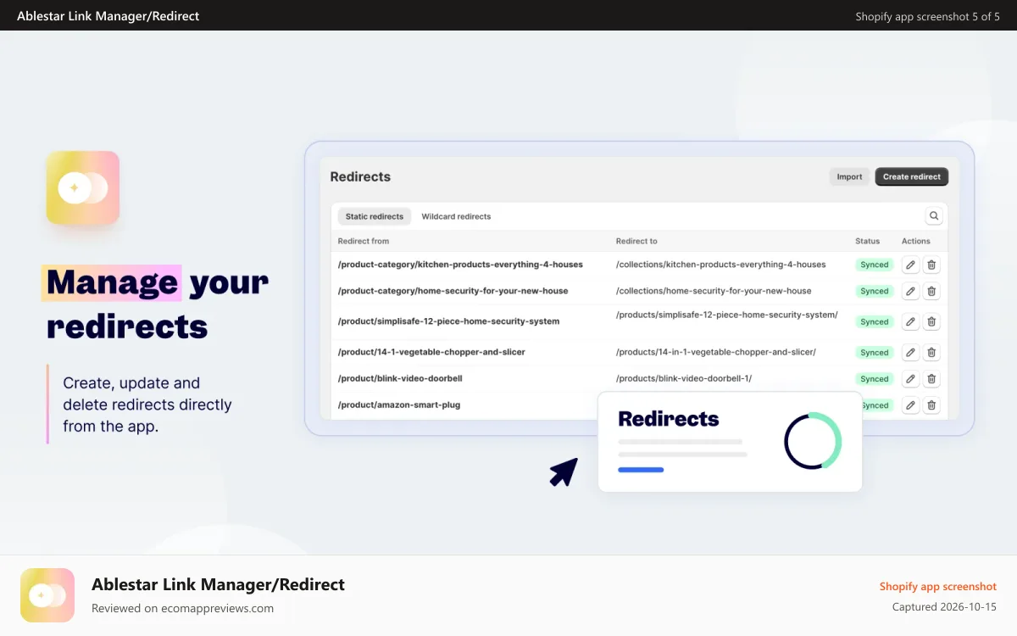Open the redirects search magnifier
This screenshot has width=1017, height=636.
tap(934, 216)
